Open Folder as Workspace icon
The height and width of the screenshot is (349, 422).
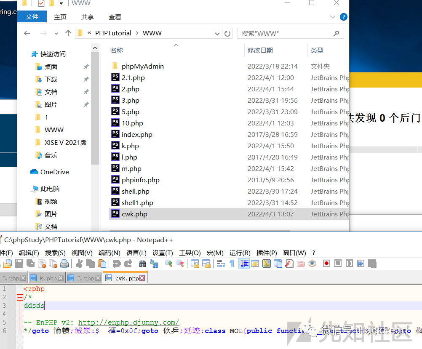tap(301, 264)
